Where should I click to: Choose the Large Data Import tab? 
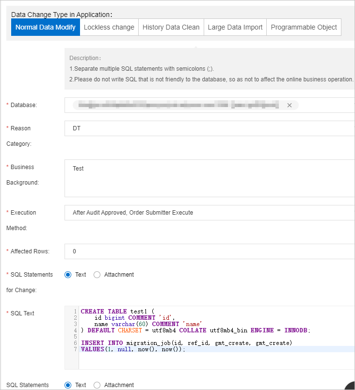235,27
